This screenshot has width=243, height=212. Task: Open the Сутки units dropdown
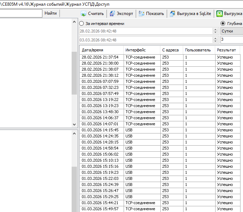[232, 31]
